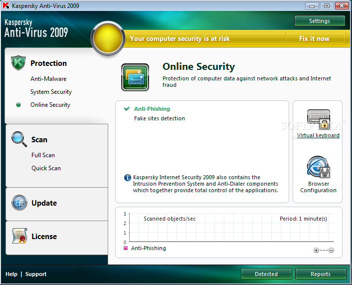Click the scanned objects graph area
The height and width of the screenshot is (285, 352).
tap(232, 228)
